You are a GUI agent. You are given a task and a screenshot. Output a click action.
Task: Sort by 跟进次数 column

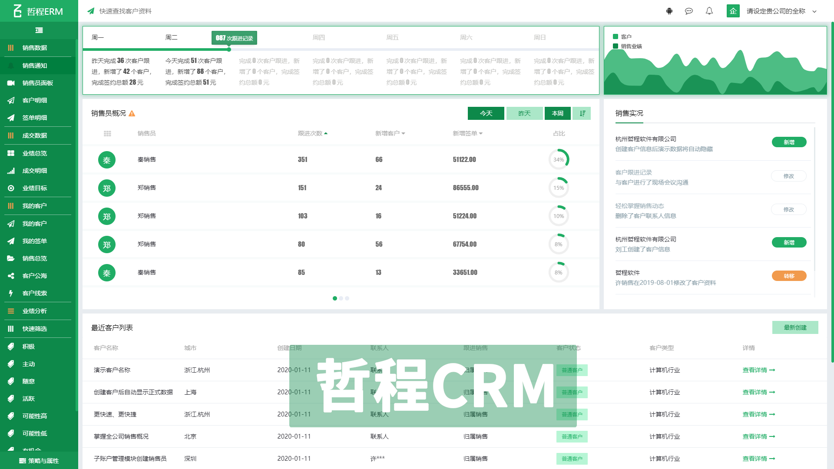coord(313,134)
